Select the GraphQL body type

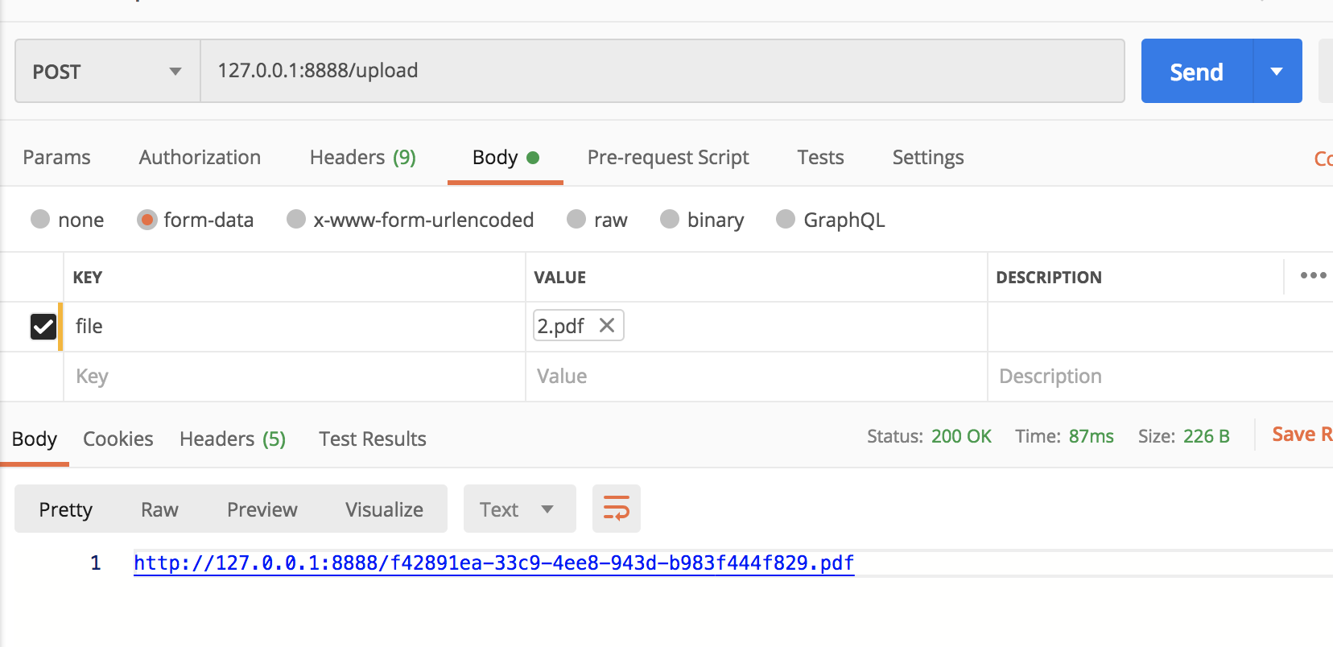(x=786, y=219)
